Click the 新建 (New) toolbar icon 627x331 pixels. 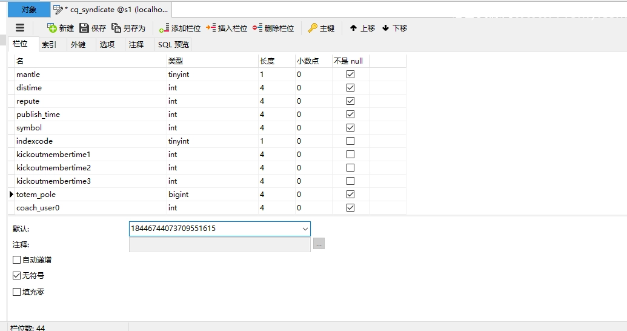[52, 28]
